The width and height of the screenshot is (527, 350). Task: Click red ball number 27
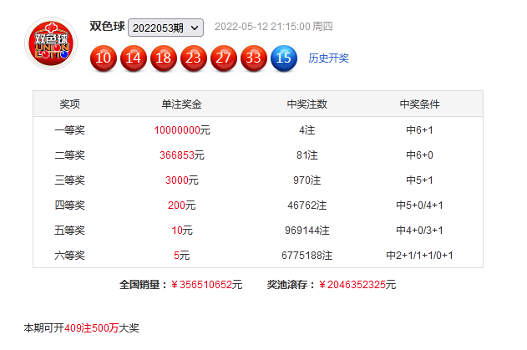point(224,58)
